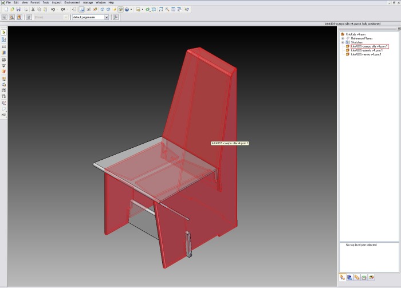401x288 pixels.
Task: Open the Inspect menu
Action: point(57,2)
